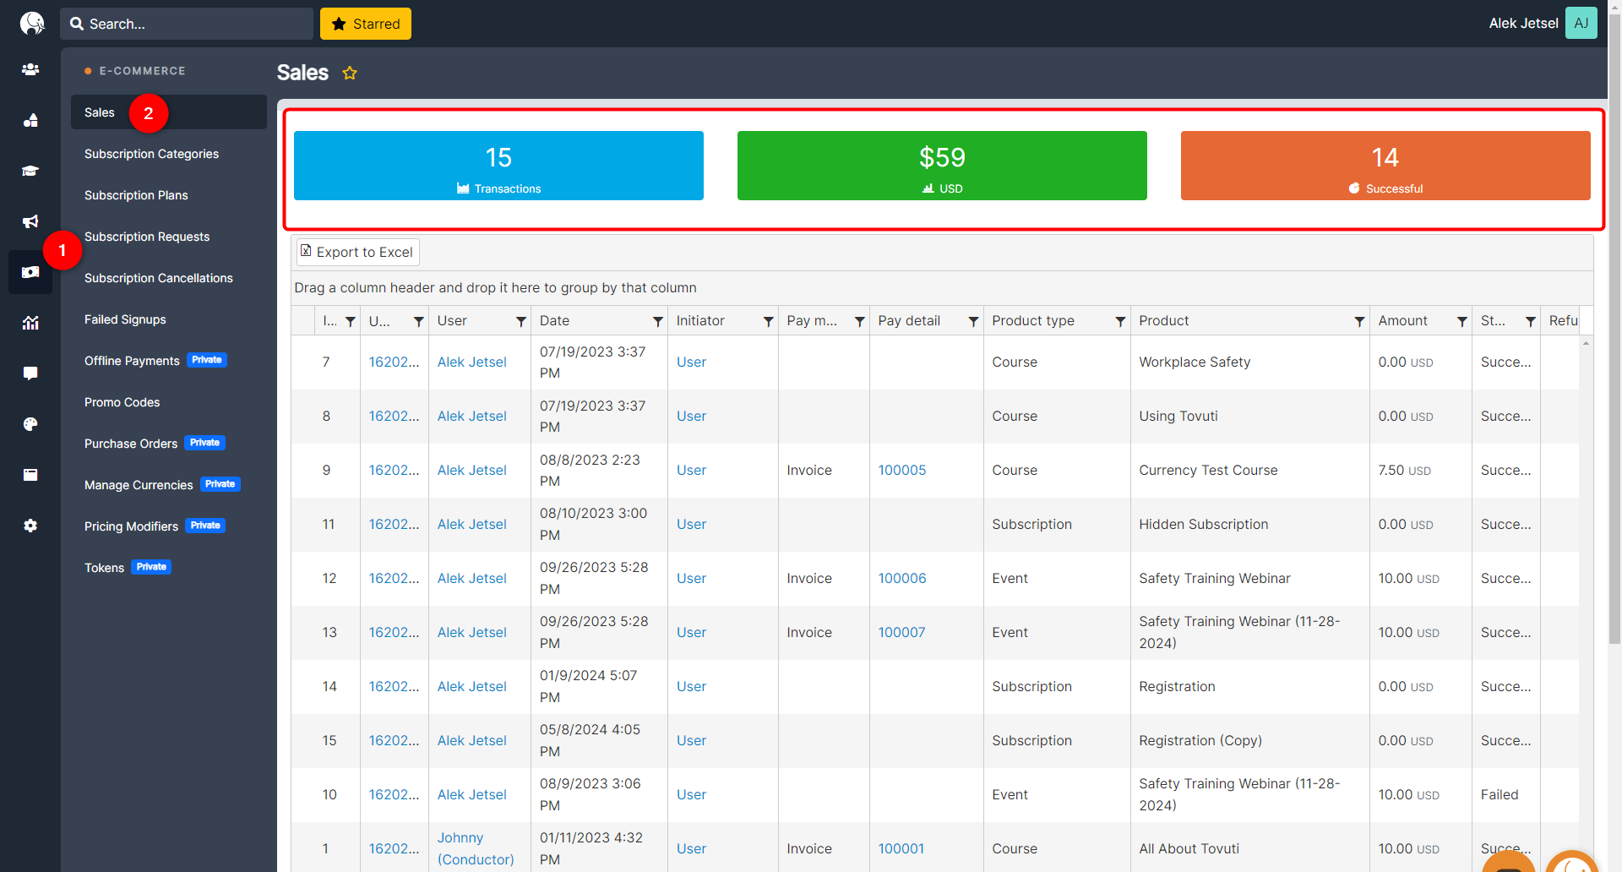Select the Hidden Subscription product cell
Image resolution: width=1622 pixels, height=872 pixels.
coord(1249,524)
